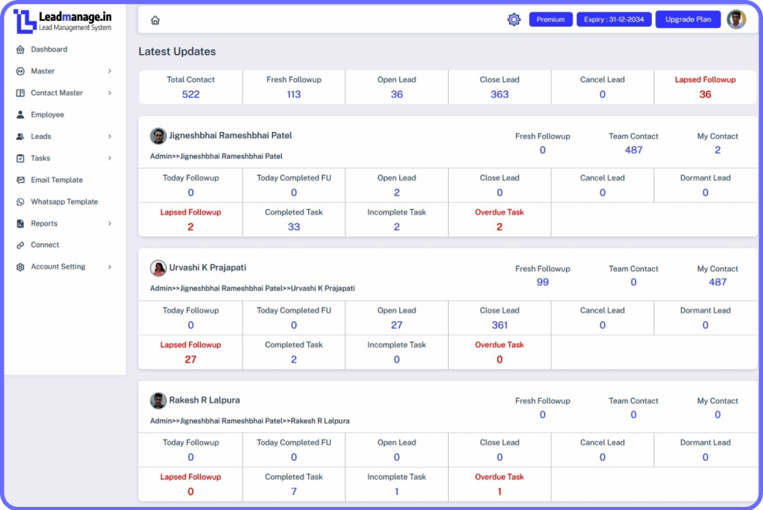Open the Dashboard home icon in sidebar
Screen dimensions: 763x510
tap(20, 49)
